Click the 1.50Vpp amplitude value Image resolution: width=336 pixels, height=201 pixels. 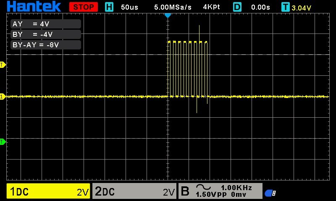(x=211, y=194)
